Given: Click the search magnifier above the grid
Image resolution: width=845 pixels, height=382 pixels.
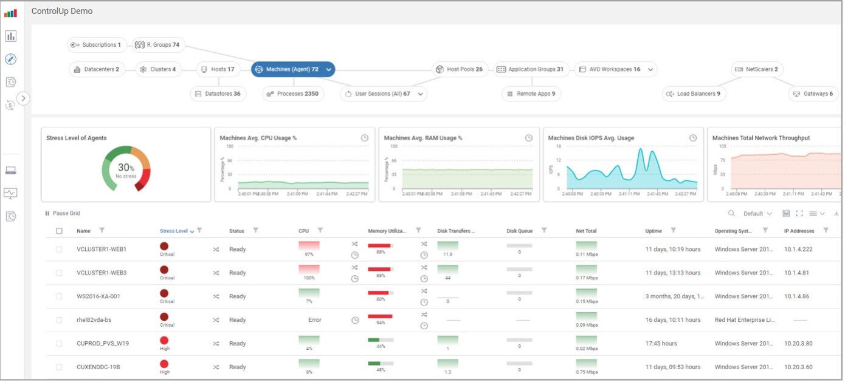Looking at the screenshot, I should tap(731, 214).
